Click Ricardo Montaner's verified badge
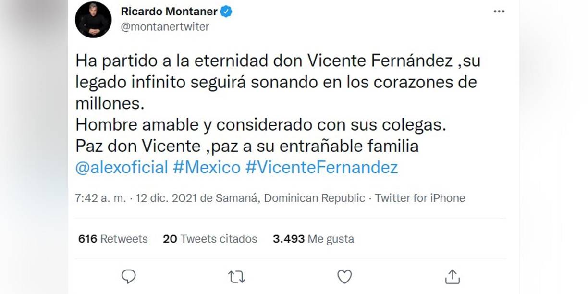588x294 pixels. pyautogui.click(x=226, y=11)
